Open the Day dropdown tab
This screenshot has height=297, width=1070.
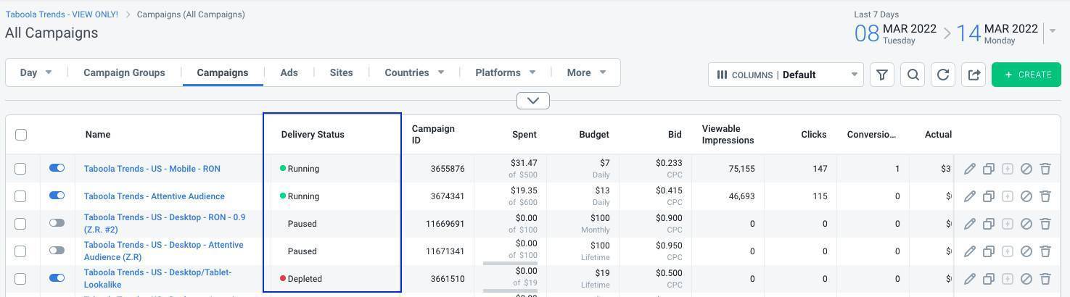(x=36, y=72)
